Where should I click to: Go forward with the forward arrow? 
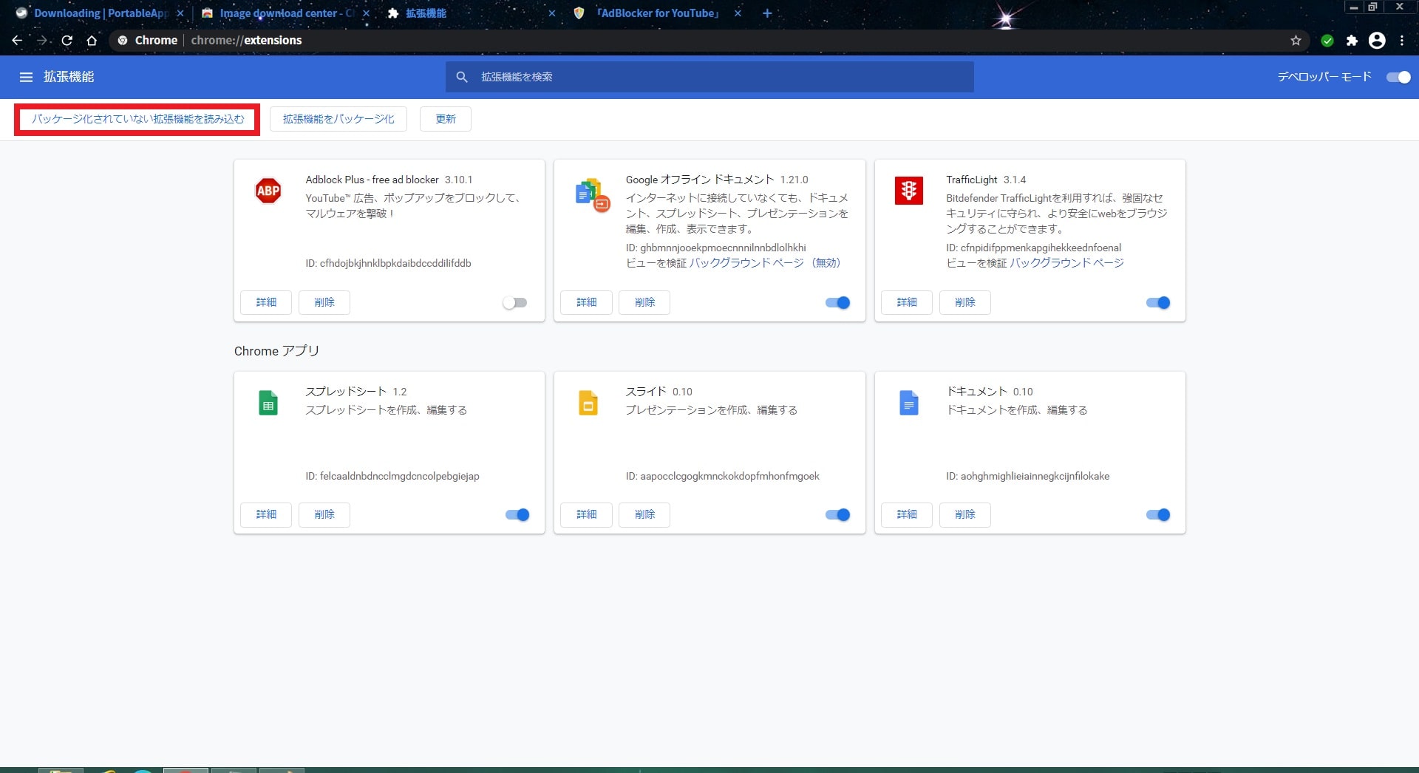(42, 41)
